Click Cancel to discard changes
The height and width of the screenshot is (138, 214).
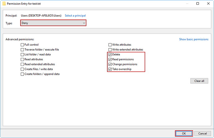[203, 133]
